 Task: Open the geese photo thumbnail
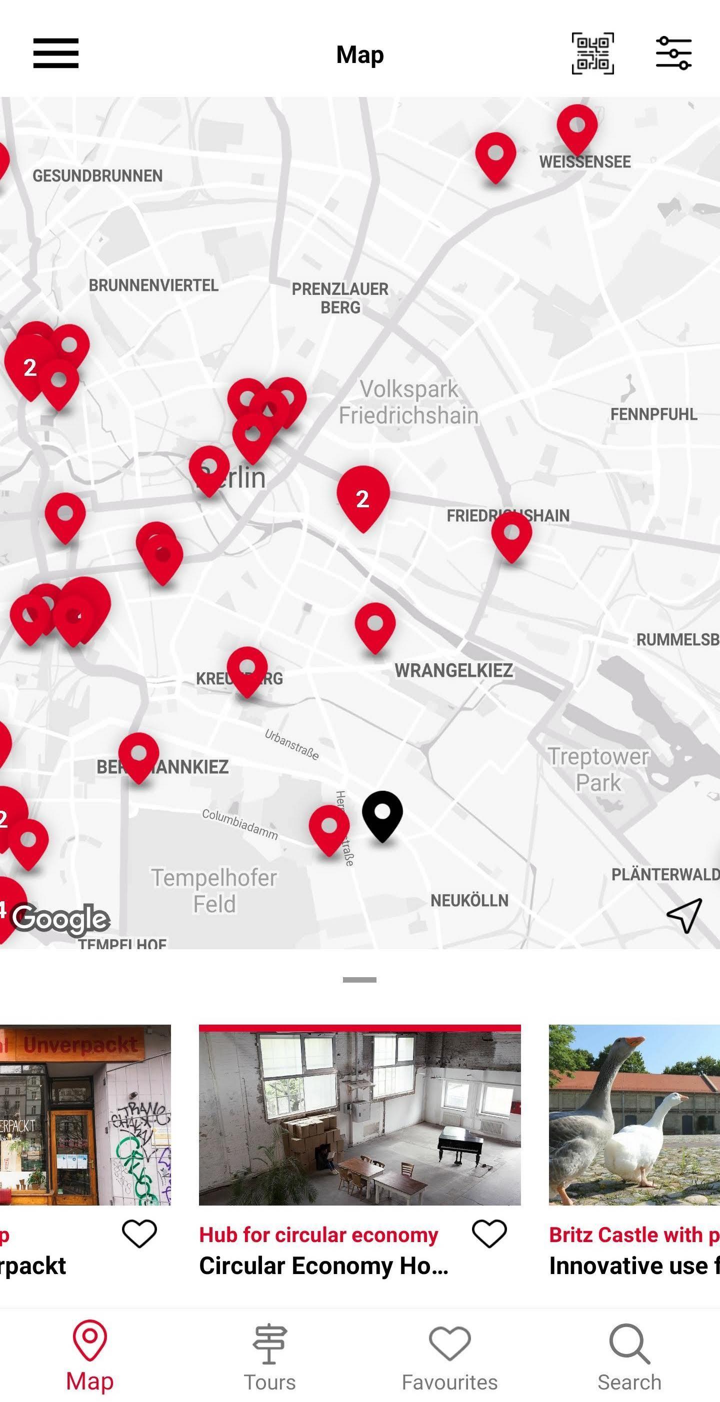point(634,1115)
